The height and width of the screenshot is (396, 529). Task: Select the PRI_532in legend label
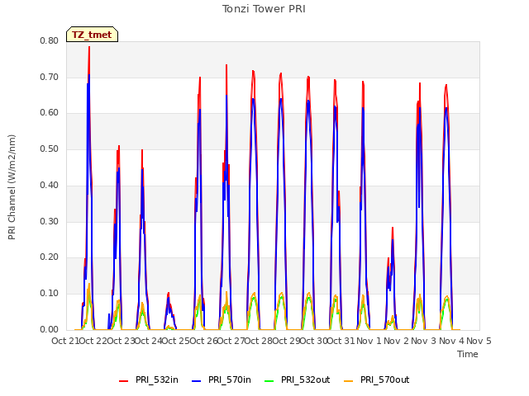pos(157,379)
